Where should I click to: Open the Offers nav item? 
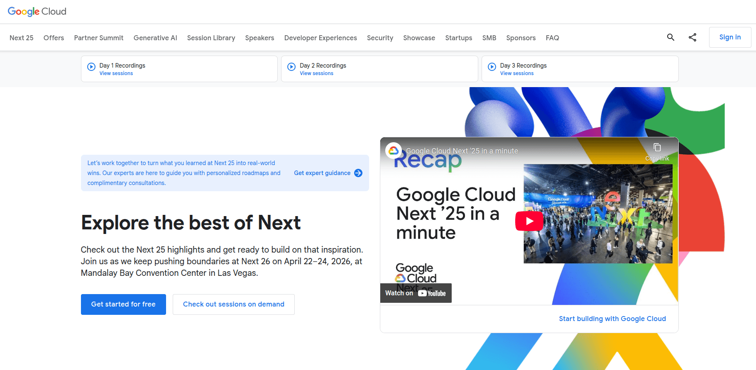tap(54, 38)
